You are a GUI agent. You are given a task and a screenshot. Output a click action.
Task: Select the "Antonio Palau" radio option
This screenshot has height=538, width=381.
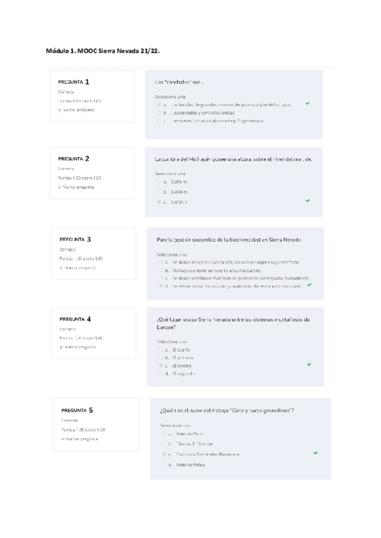pos(164,465)
